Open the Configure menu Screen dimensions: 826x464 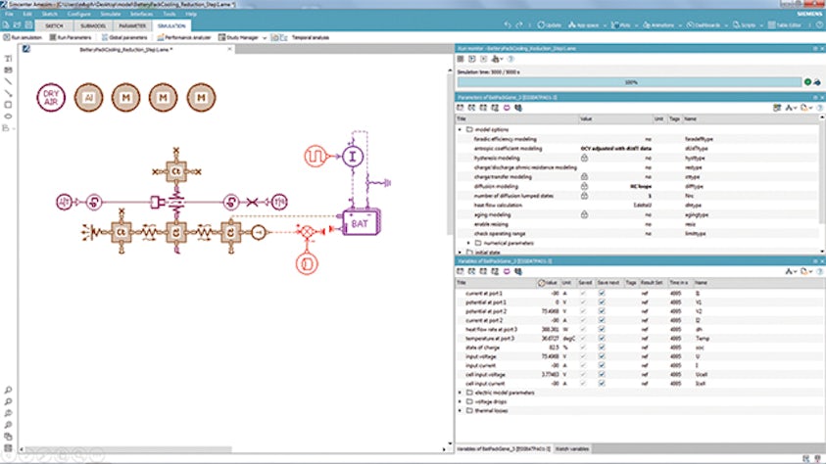coord(78,14)
